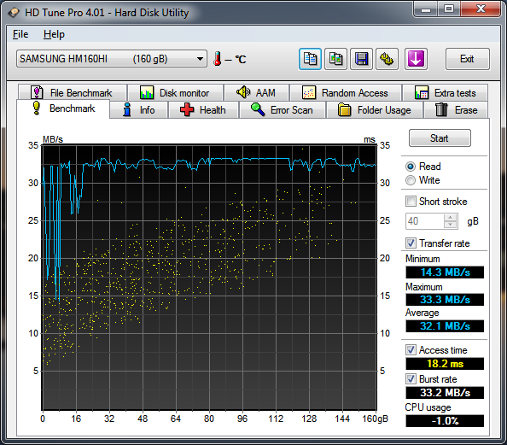Click the copy screenshot to clipboard icon
The height and width of the screenshot is (445, 507).
tap(335, 59)
